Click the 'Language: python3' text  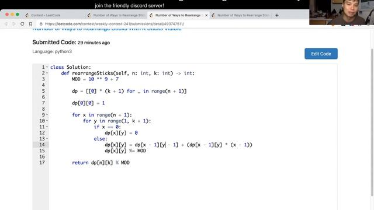52,51
